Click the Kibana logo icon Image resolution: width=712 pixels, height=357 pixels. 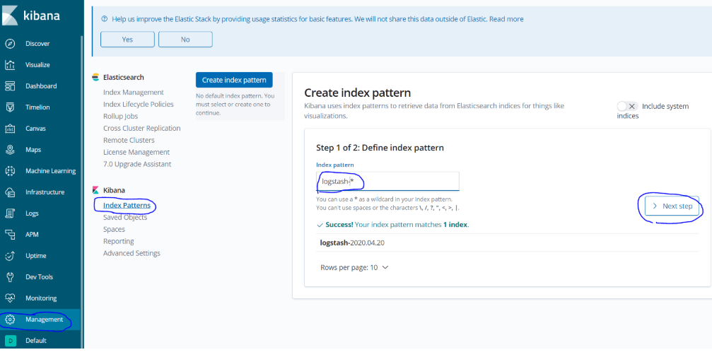click(x=9, y=16)
